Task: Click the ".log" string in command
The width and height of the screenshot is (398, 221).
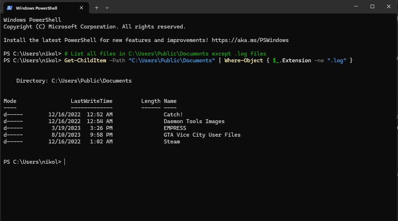Action: tap(336, 60)
